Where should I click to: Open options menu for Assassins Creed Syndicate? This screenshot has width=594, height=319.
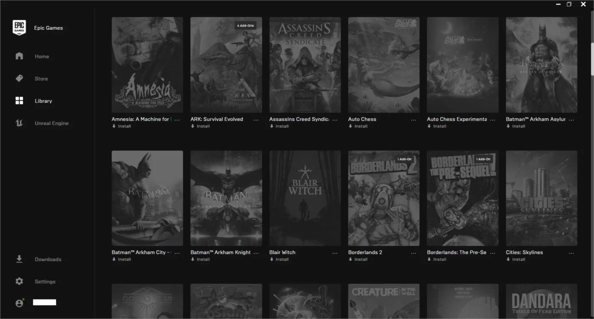coord(335,120)
